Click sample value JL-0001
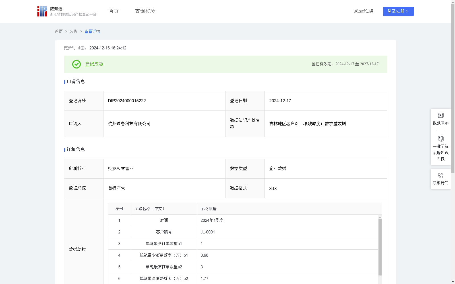 208,232
